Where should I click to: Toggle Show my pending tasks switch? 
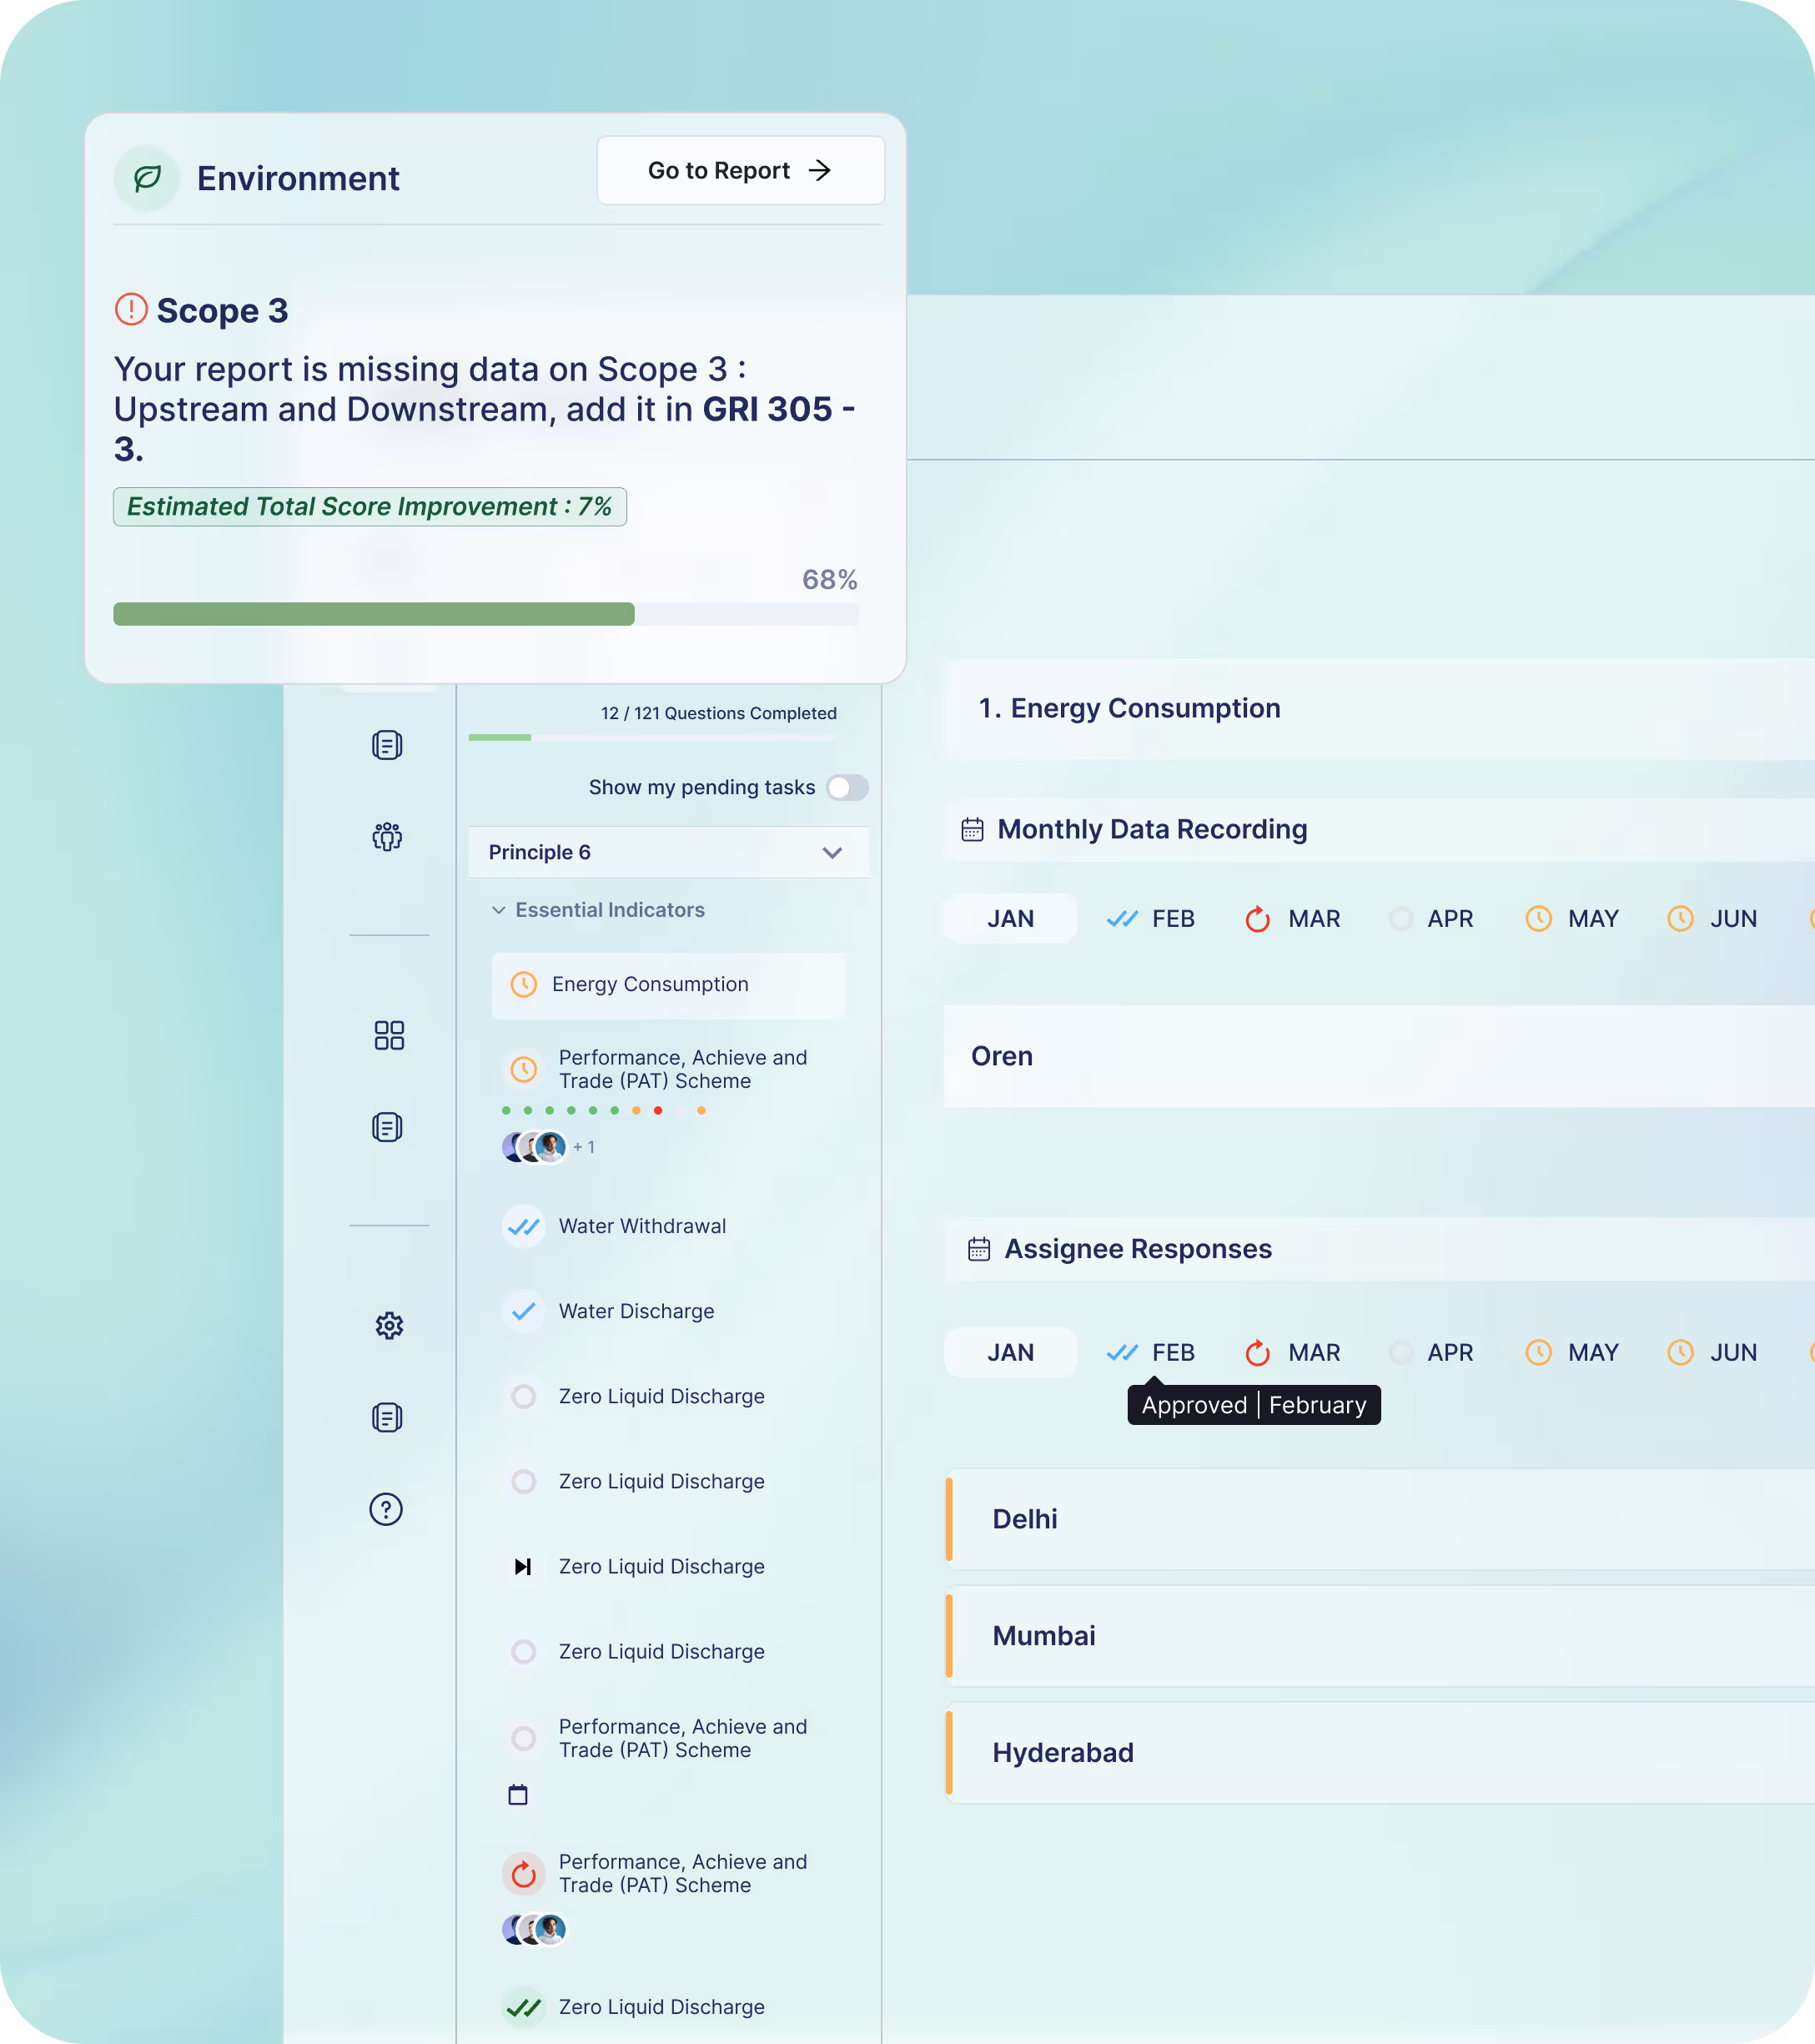coord(847,788)
